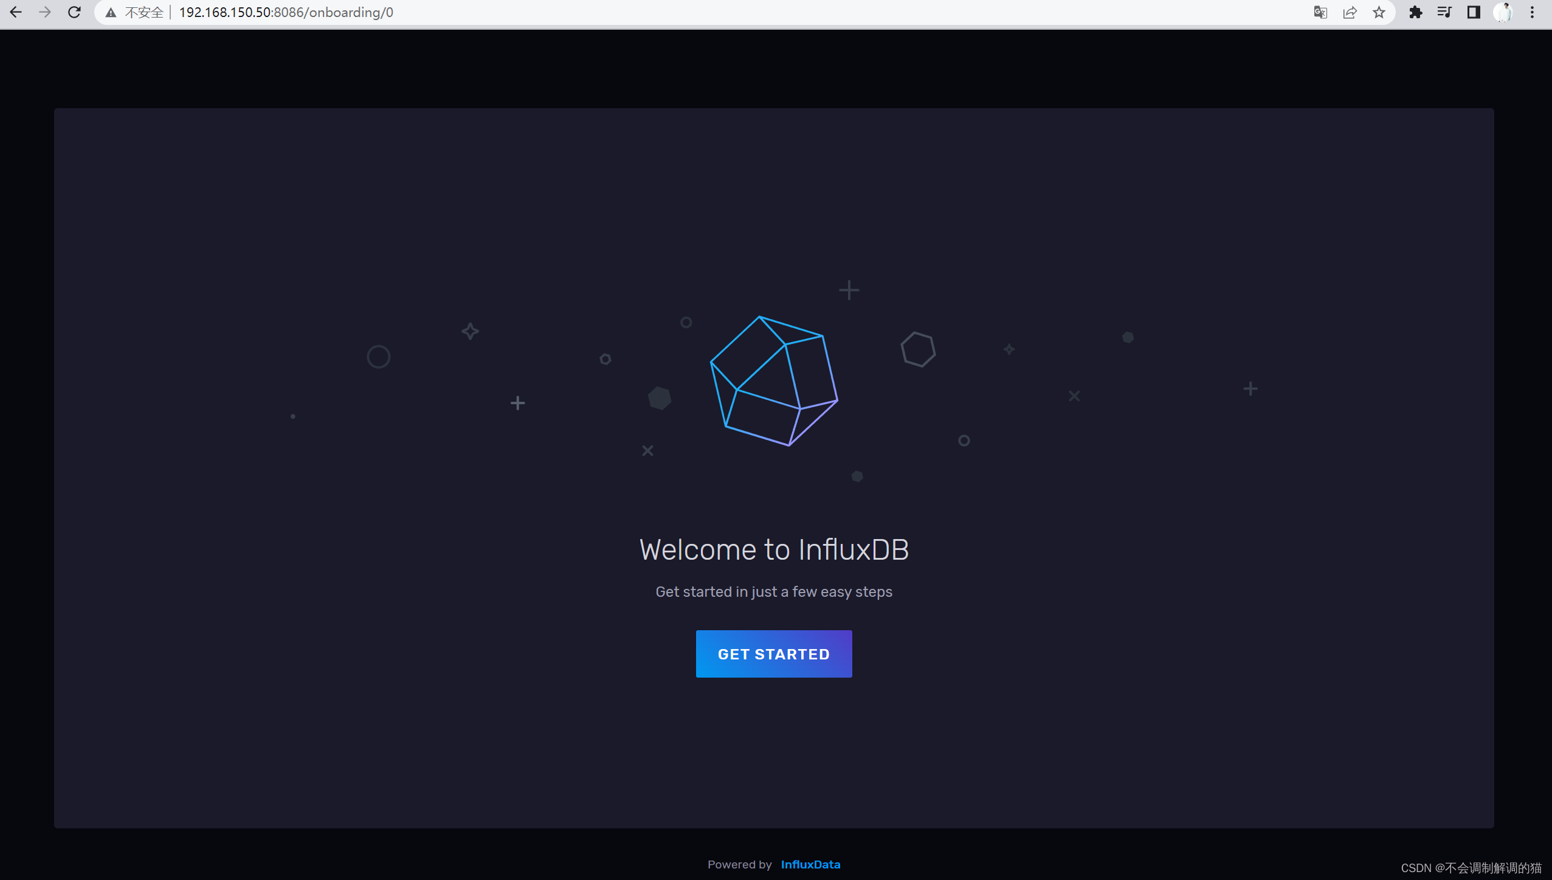Screen dimensions: 1552x880
Task: Open the translate page icon
Action: [x=1320, y=12]
